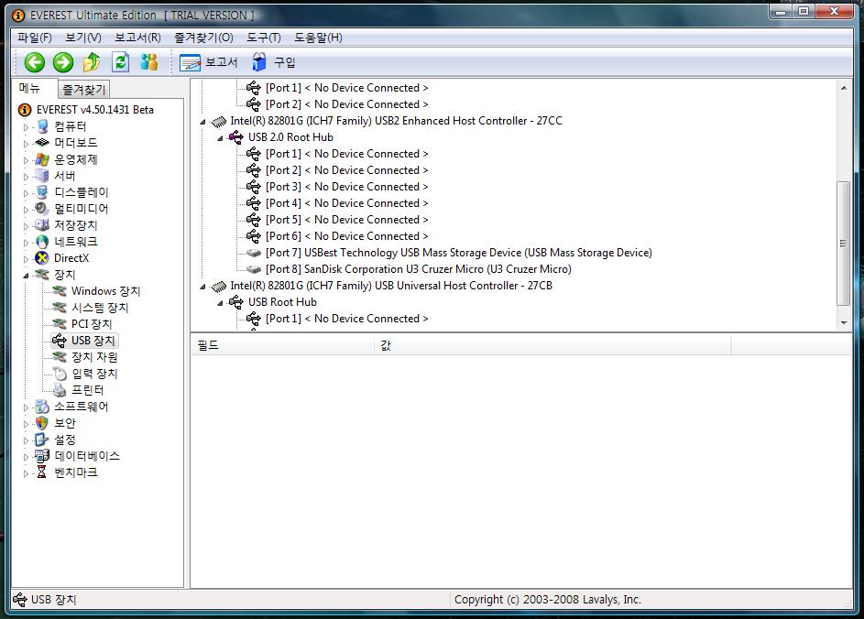Image resolution: width=864 pixels, height=619 pixels.
Task: Click the 디스플레이 monitor icon
Action: (x=42, y=192)
